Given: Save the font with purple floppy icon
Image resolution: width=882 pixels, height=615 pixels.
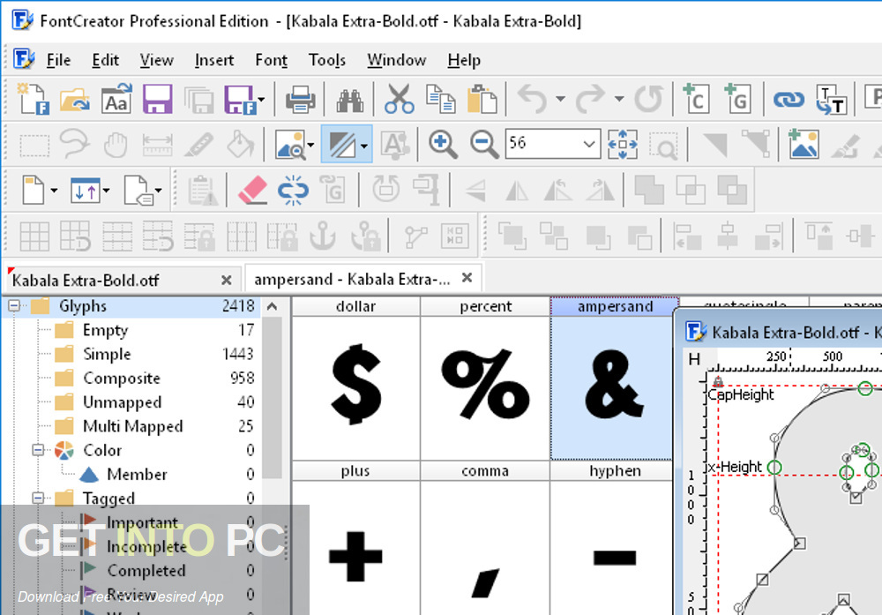Looking at the screenshot, I should (158, 99).
